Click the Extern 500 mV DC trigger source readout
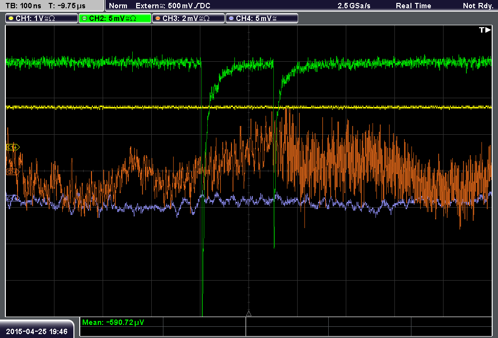The height and width of the screenshot is (338, 498). coord(173,6)
